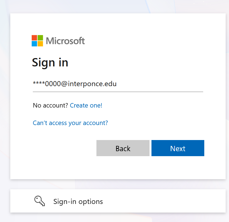Click the key icon for sign-in options
The image size is (229, 222).
(x=39, y=201)
